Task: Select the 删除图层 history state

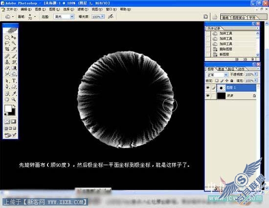Action: coord(226,49)
